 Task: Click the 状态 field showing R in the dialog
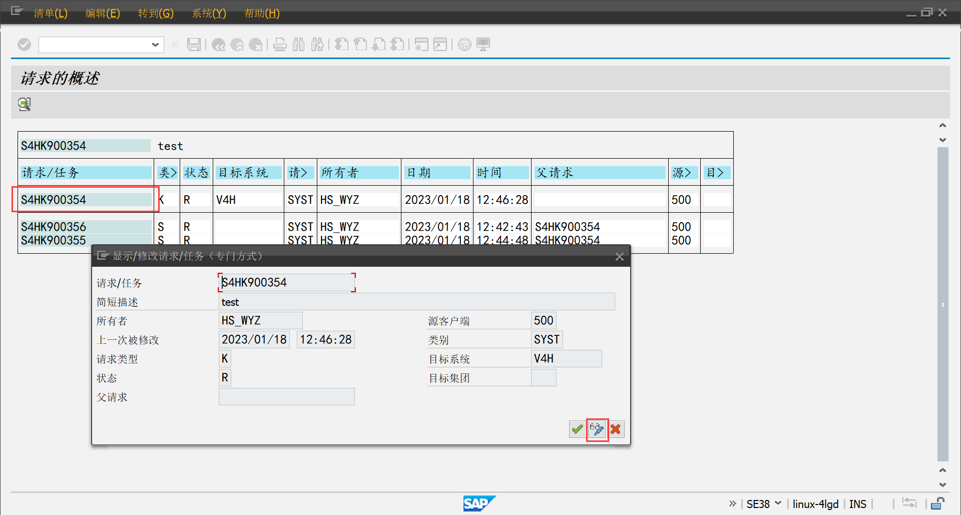(x=225, y=377)
